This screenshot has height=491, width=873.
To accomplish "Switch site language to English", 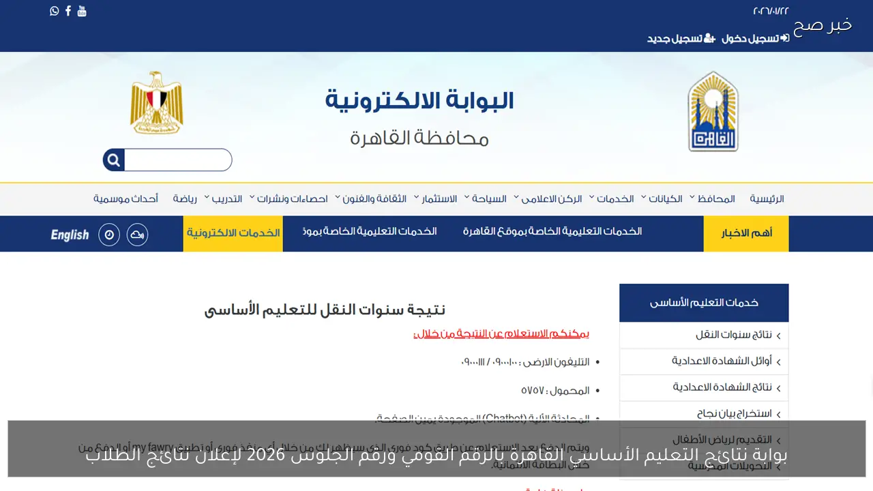I will (70, 234).
